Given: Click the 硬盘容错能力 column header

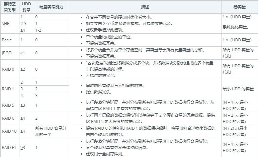Looking at the screenshot, I should coord(52,7).
